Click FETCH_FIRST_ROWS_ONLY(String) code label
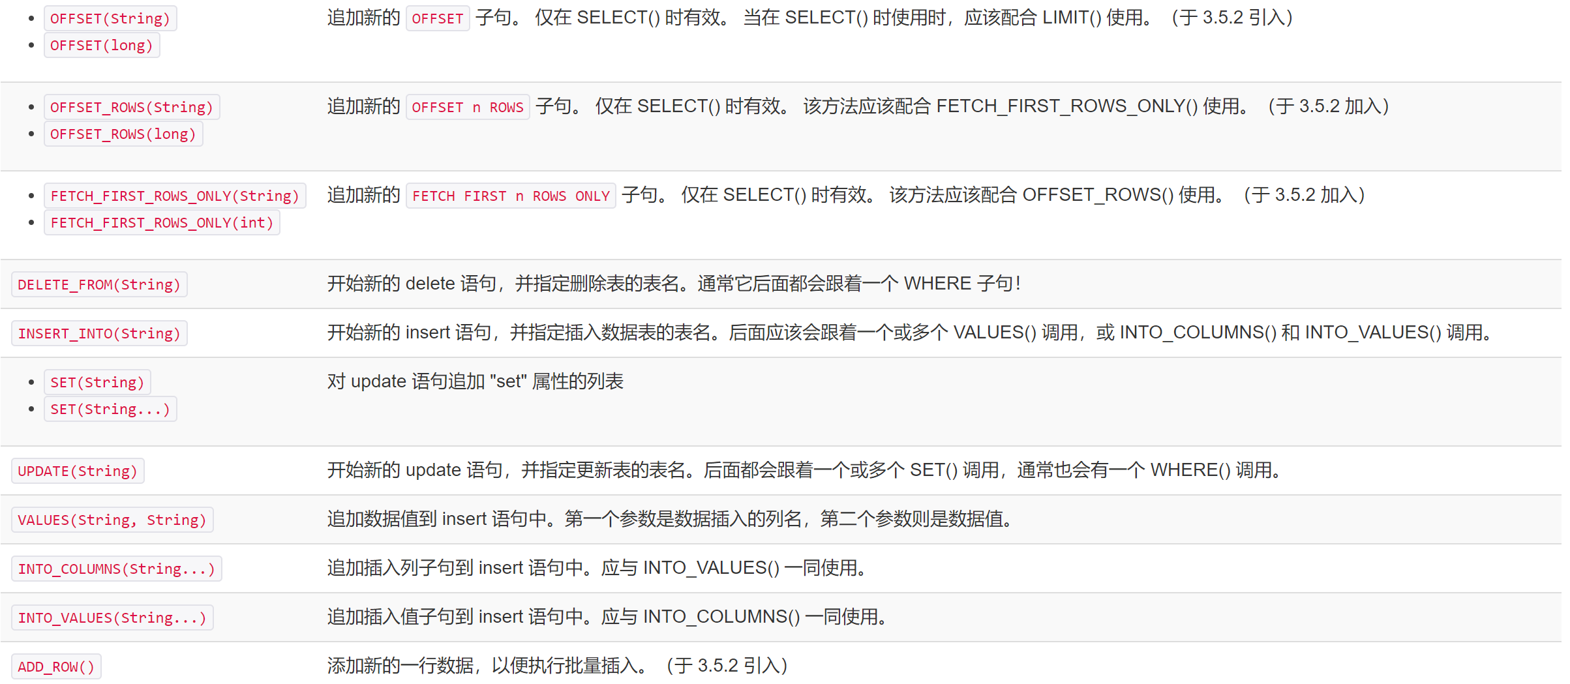 point(175,196)
